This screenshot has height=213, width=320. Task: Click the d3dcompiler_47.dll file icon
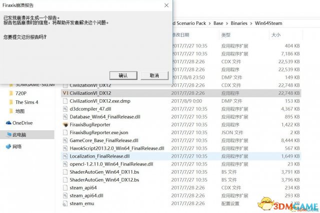(65, 109)
